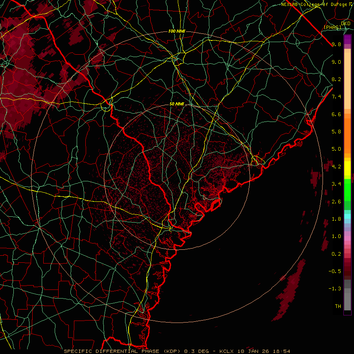The image size is (354, 354).
Task: Click the Specific Differential Phase (KDP) caption
Action: tap(122, 351)
